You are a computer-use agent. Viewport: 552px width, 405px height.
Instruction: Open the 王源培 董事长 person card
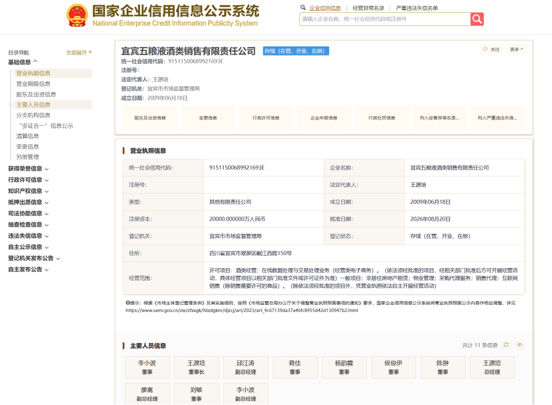tap(196, 367)
